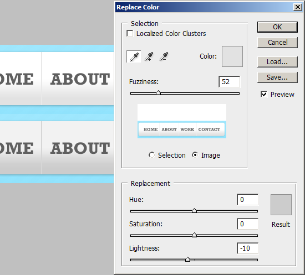The width and height of the screenshot is (305, 275).
Task: Open the selection Color swatch
Action: click(232, 56)
